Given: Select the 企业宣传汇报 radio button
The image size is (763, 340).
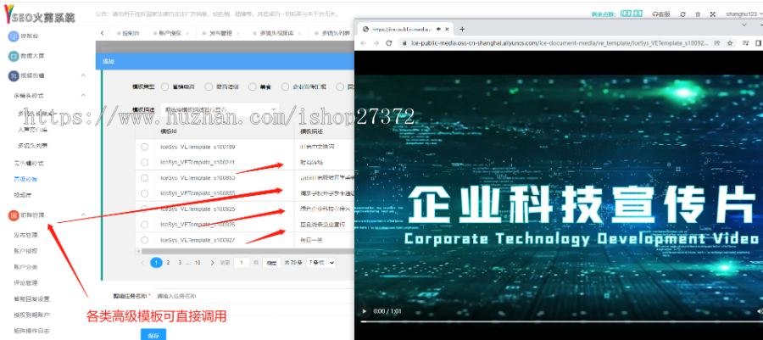Looking at the screenshot, I should (285, 86).
